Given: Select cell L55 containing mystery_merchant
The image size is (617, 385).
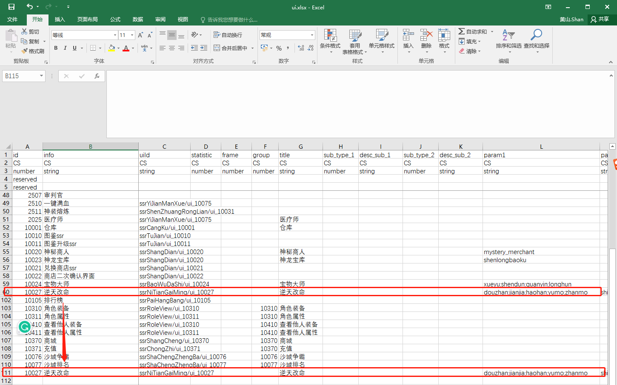Looking at the screenshot, I should 541,252.
